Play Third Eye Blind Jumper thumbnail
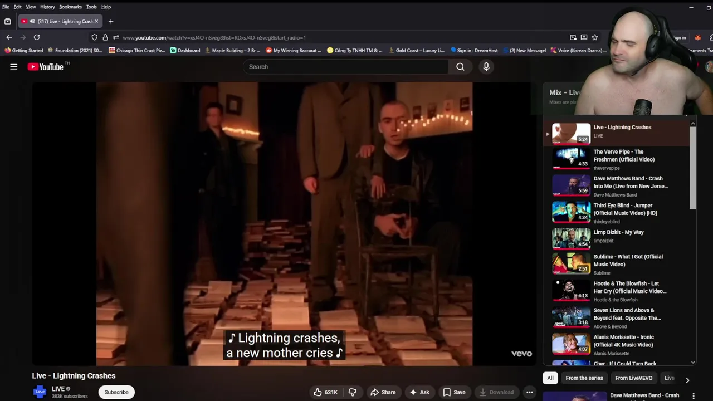This screenshot has height=401, width=713. [571, 212]
